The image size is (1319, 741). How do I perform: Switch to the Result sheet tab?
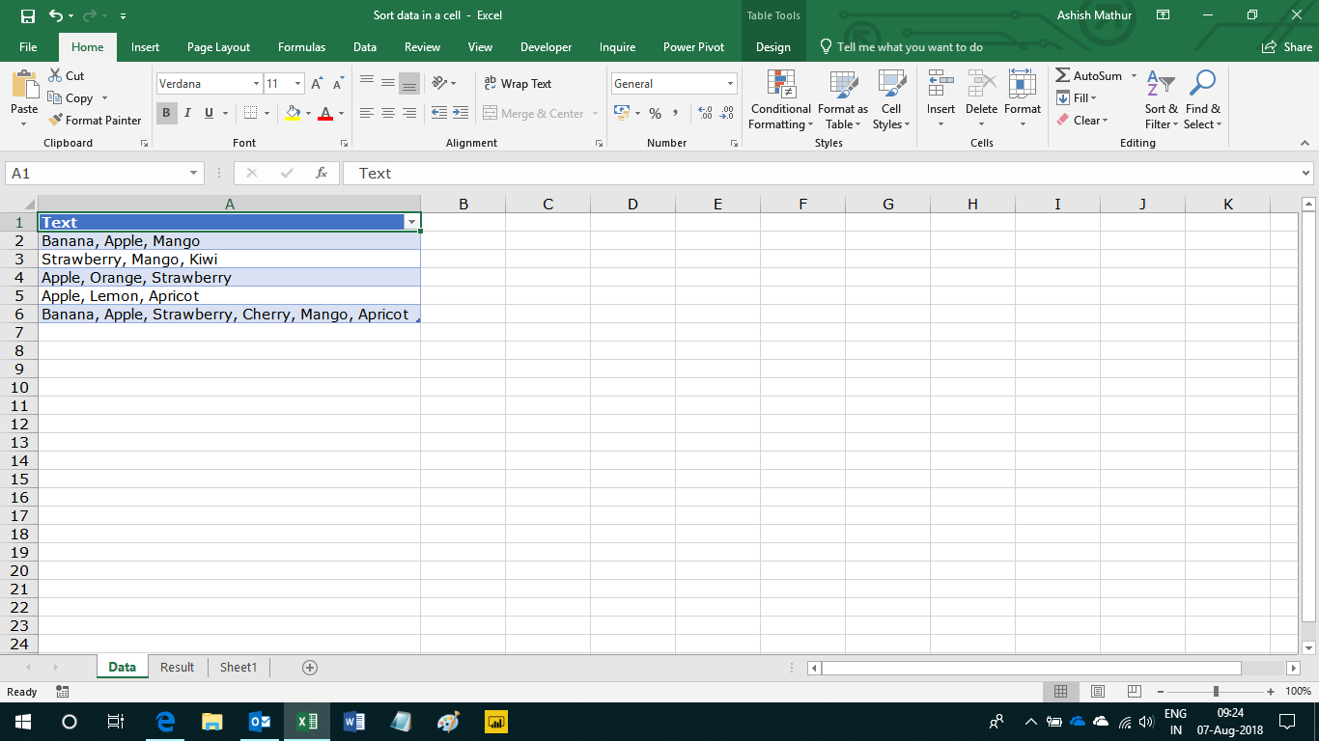177,667
